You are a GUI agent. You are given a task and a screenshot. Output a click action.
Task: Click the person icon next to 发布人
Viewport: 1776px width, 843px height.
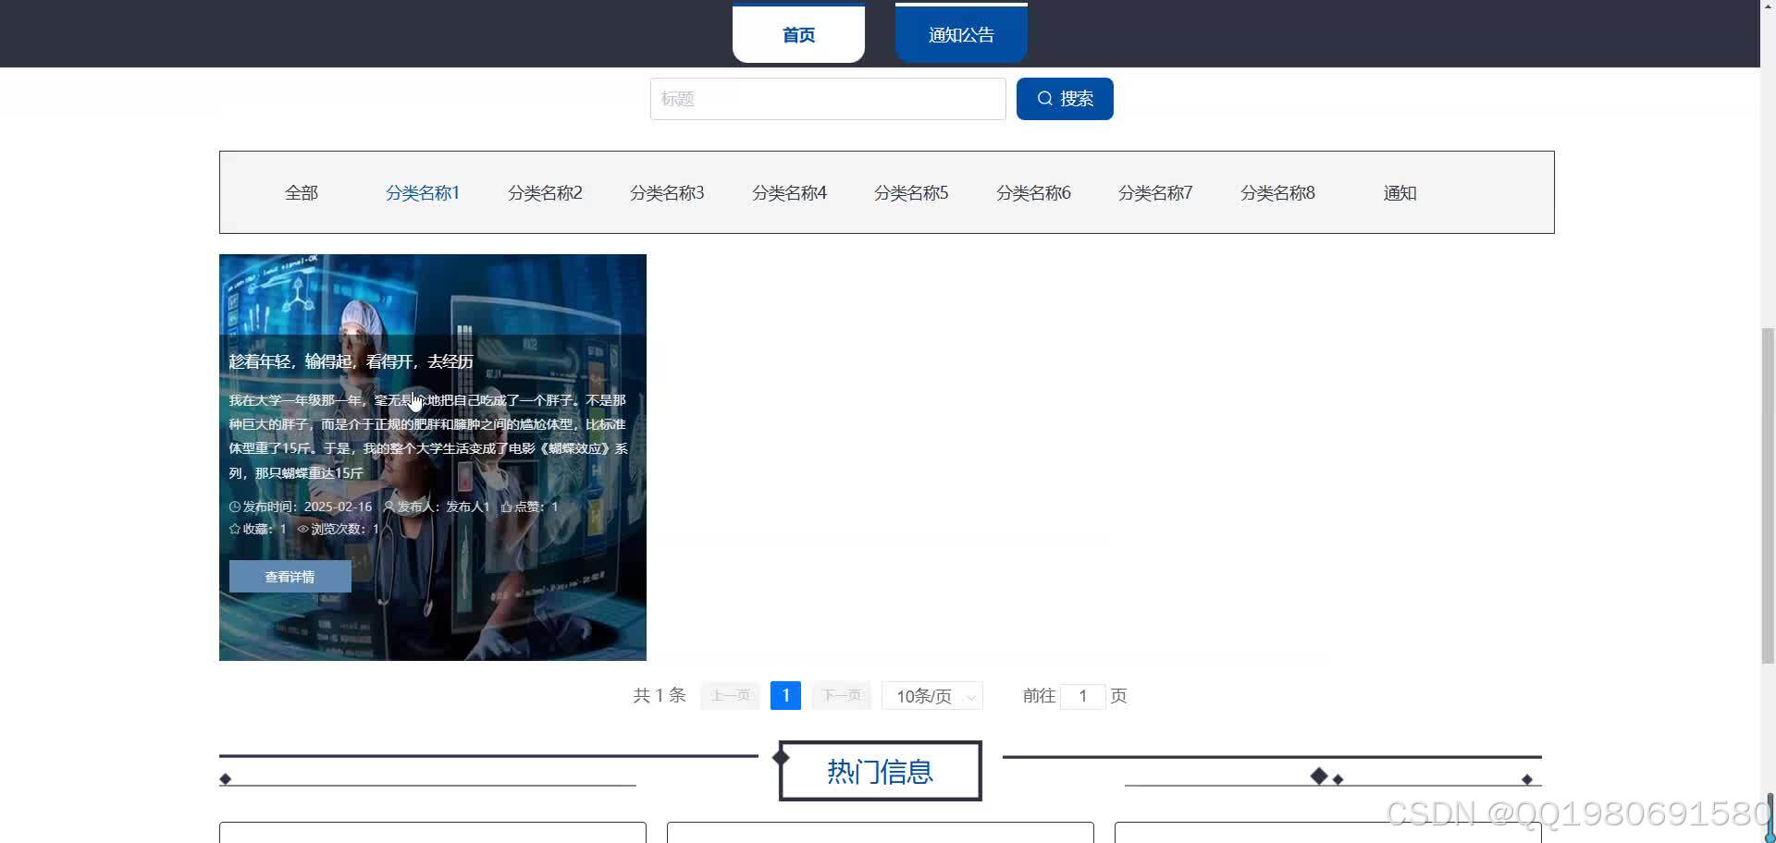pos(389,507)
